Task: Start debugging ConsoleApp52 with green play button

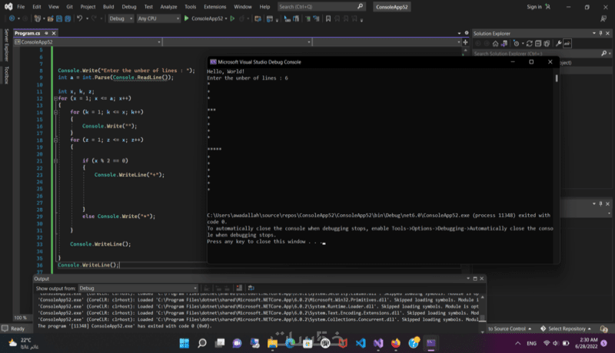Action: point(187,18)
